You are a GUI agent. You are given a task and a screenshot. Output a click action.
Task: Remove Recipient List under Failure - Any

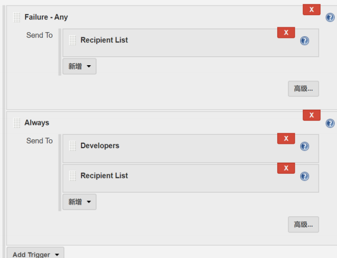click(x=286, y=33)
